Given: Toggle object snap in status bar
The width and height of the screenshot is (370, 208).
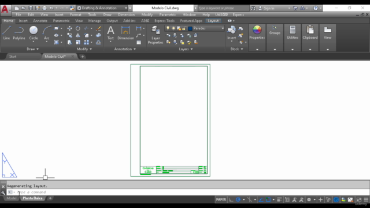Looking at the screenshot, I should (x=268, y=200).
